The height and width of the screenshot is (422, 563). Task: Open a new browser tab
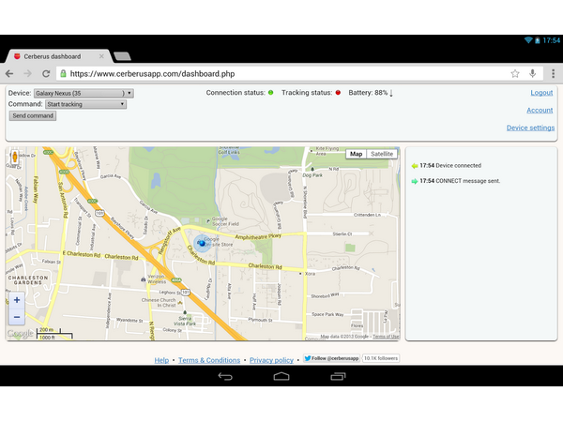(122, 56)
